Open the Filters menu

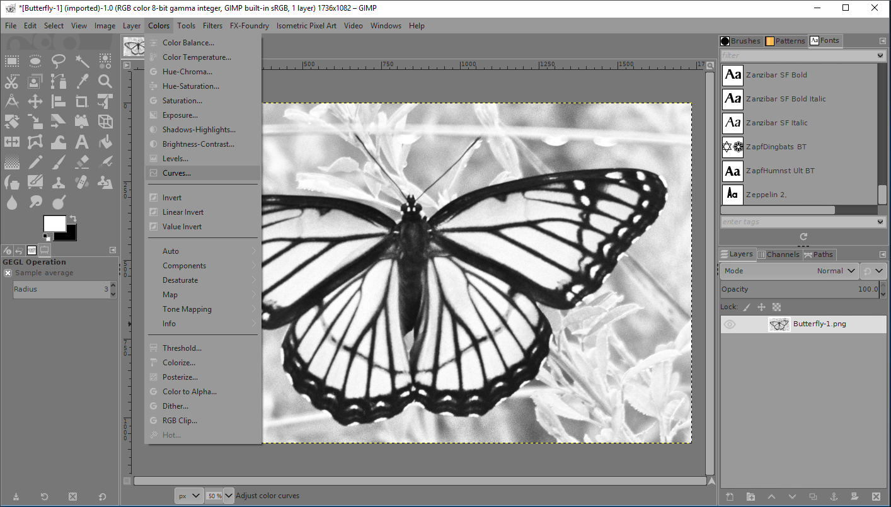(x=212, y=26)
